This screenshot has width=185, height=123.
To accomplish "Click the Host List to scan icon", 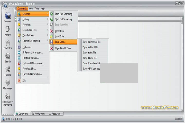I will pos(19,58).
